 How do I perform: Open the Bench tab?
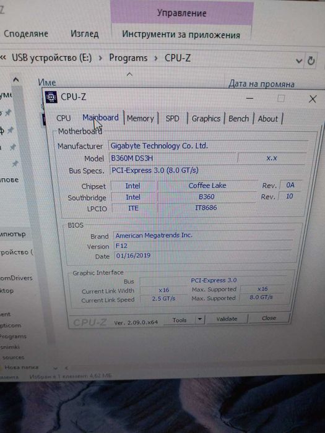[238, 119]
